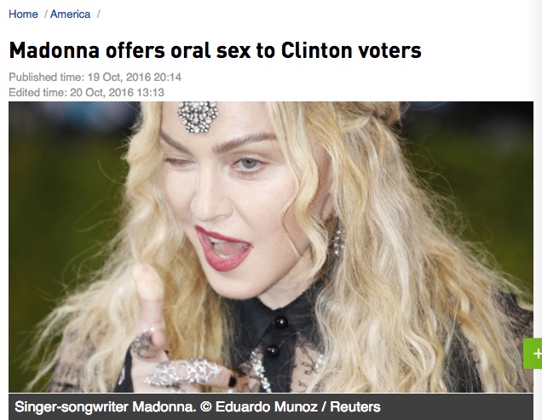Click the copyright symbol in caption
542x420 pixels.
205,407
